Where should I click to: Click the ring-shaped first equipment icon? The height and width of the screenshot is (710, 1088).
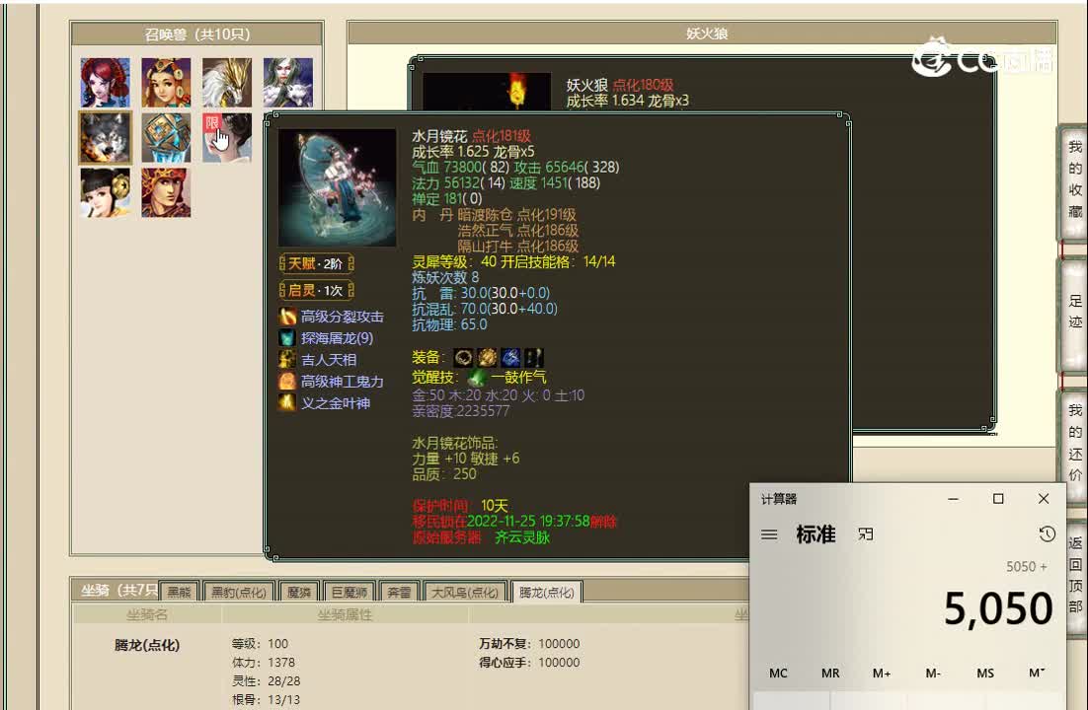[x=463, y=357]
